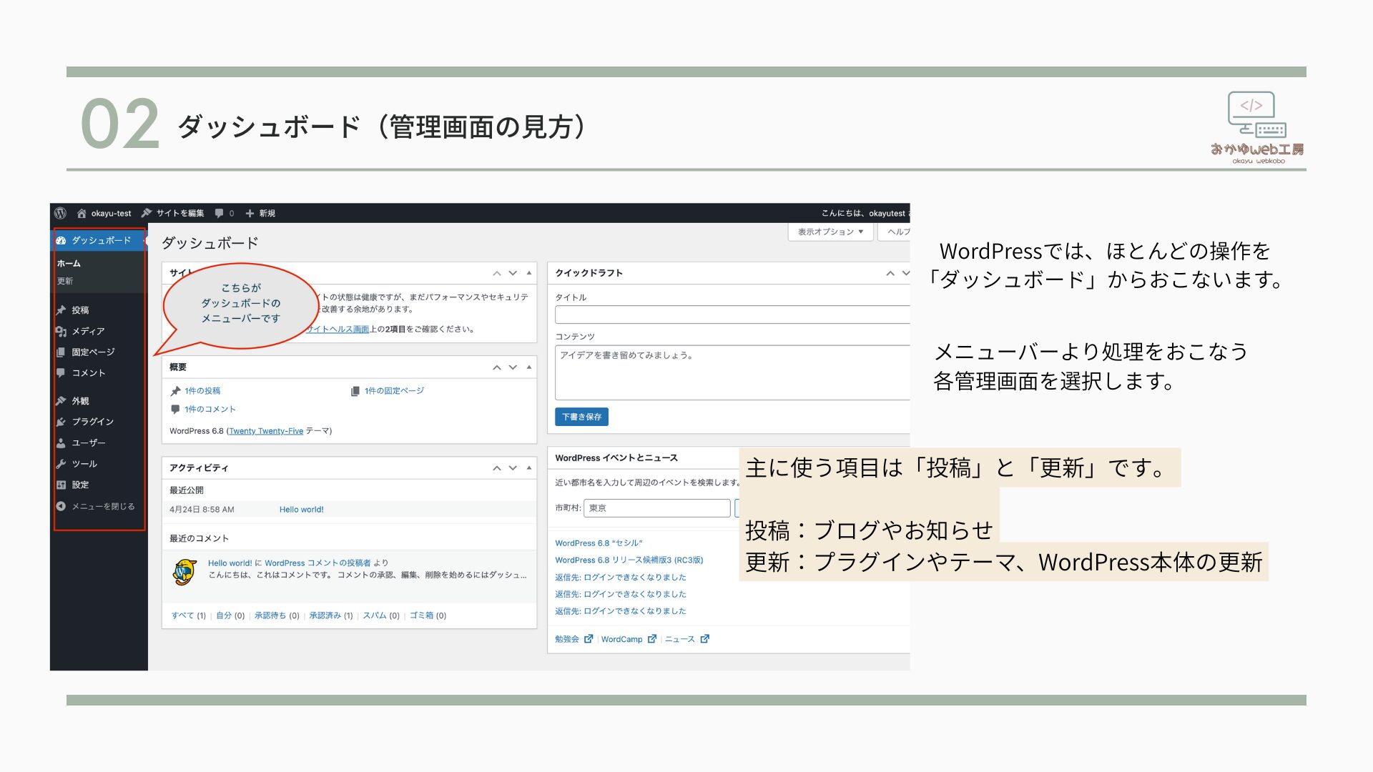Image resolution: width=1373 pixels, height=772 pixels.
Task: Click external link icon beside 勉強会
Action: pyautogui.click(x=589, y=639)
